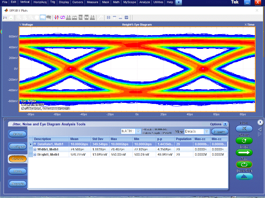Click the Mean column header
265x198 pixels.
80,139
